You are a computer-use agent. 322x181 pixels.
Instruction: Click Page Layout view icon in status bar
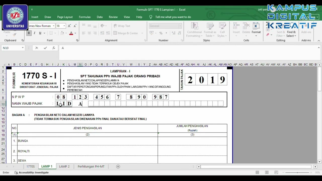point(267,172)
